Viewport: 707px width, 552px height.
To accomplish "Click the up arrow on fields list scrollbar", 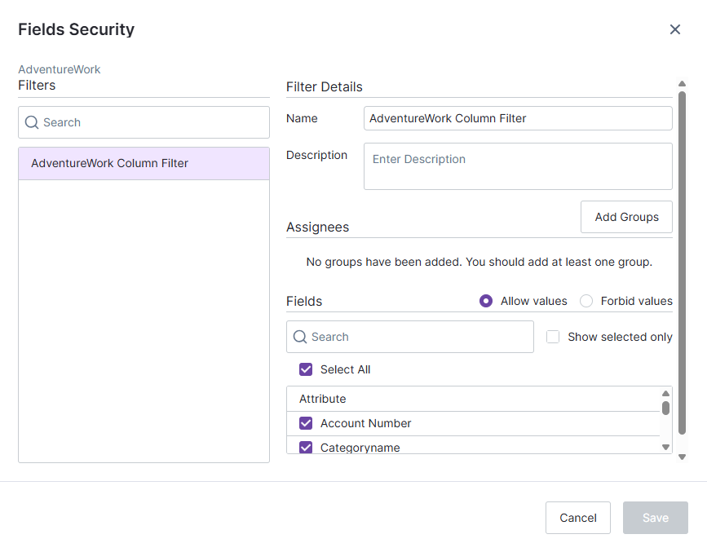I will tap(666, 392).
